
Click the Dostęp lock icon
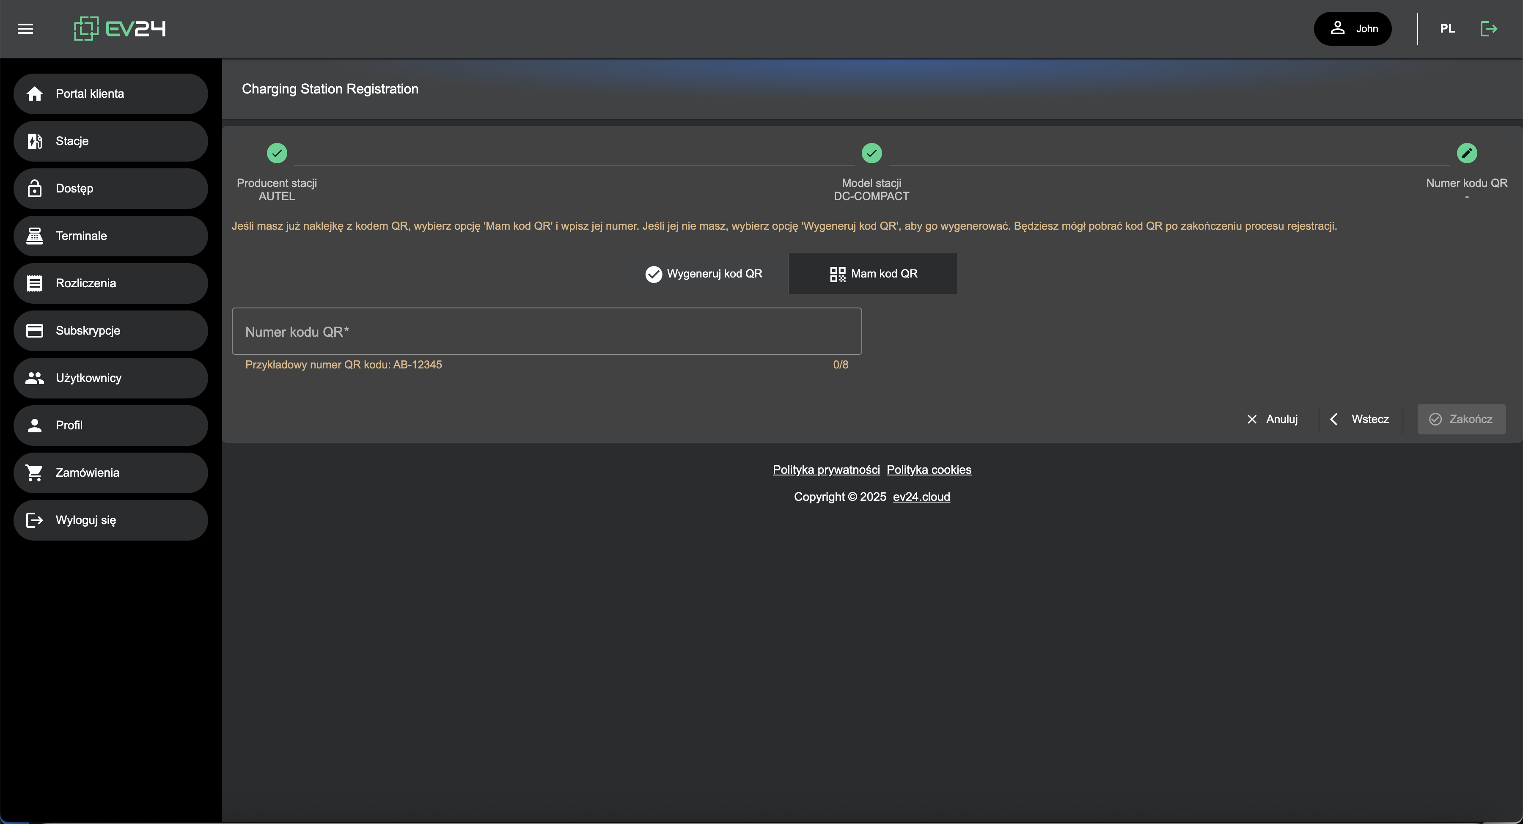(34, 189)
